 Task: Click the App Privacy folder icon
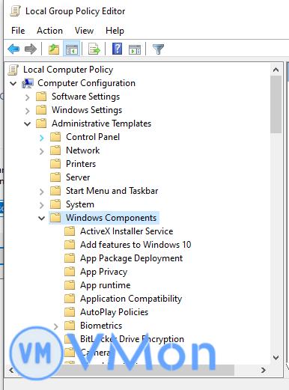pyautogui.click(x=70, y=272)
